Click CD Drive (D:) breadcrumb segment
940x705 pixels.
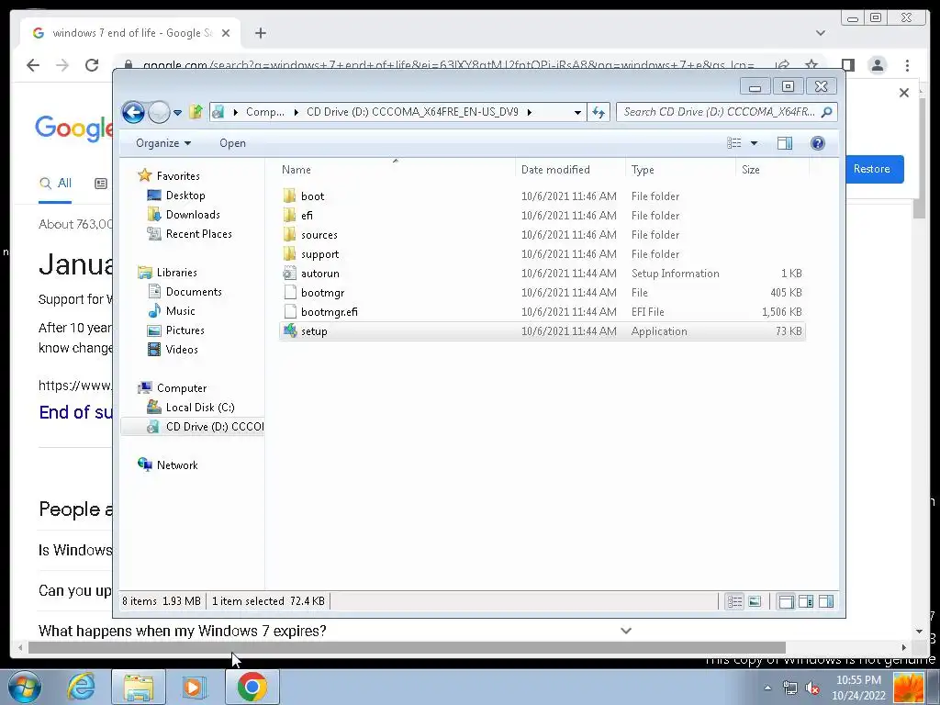(x=412, y=112)
